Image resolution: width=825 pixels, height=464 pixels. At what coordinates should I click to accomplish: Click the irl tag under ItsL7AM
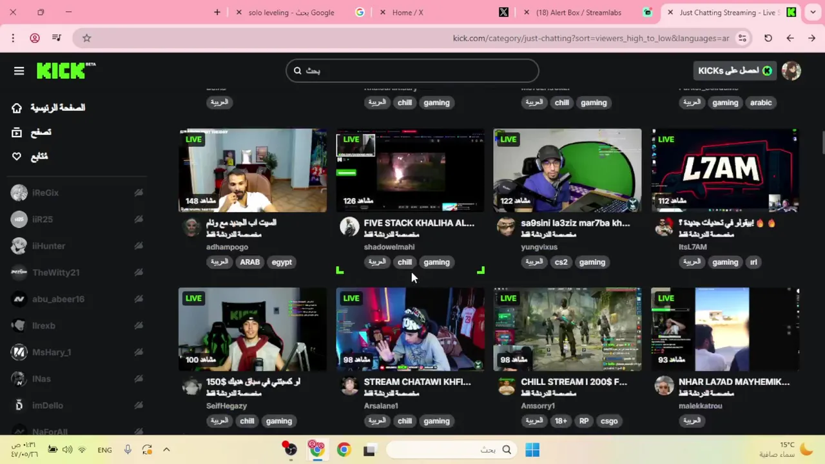pos(753,262)
